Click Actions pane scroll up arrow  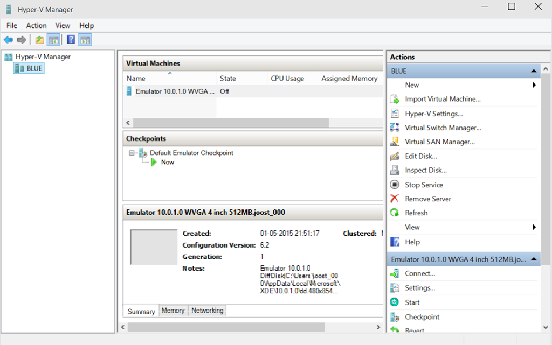[x=546, y=69]
